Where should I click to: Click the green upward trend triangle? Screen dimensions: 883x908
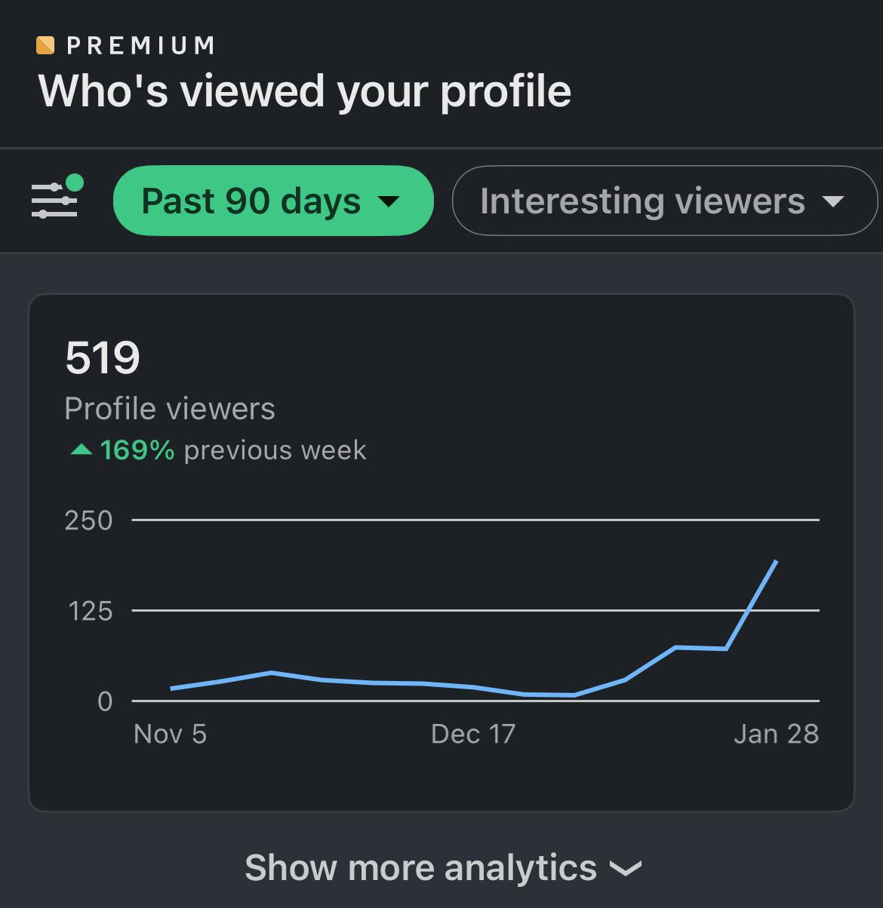pos(81,450)
